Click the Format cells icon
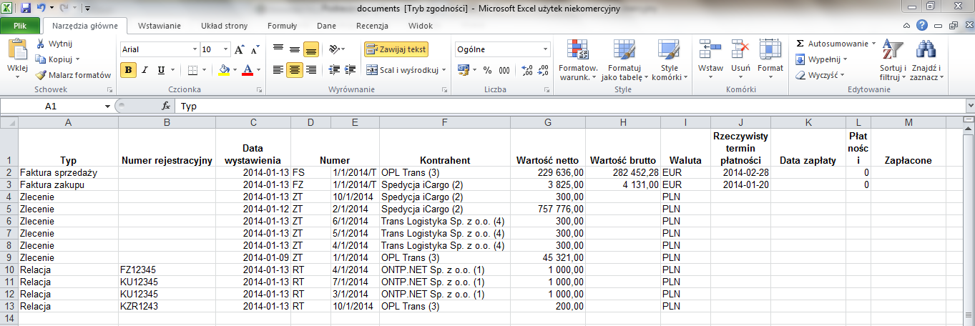The width and height of the screenshot is (975, 326). click(x=770, y=49)
